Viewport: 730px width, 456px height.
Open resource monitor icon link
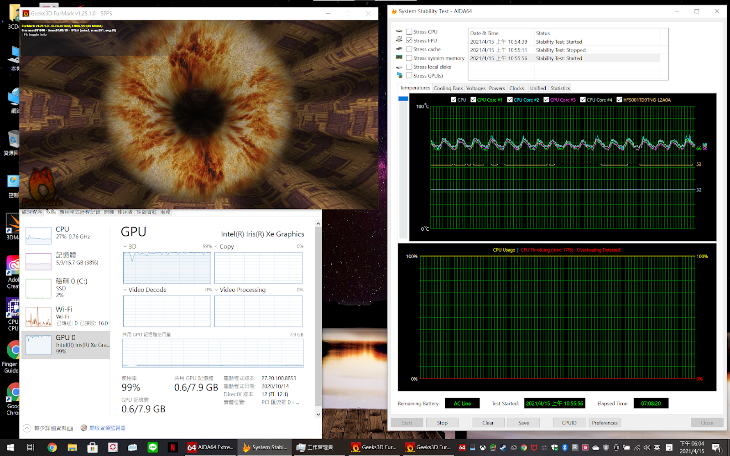(x=84, y=428)
